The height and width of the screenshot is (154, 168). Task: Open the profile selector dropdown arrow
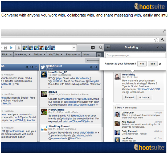[x=74, y=48]
